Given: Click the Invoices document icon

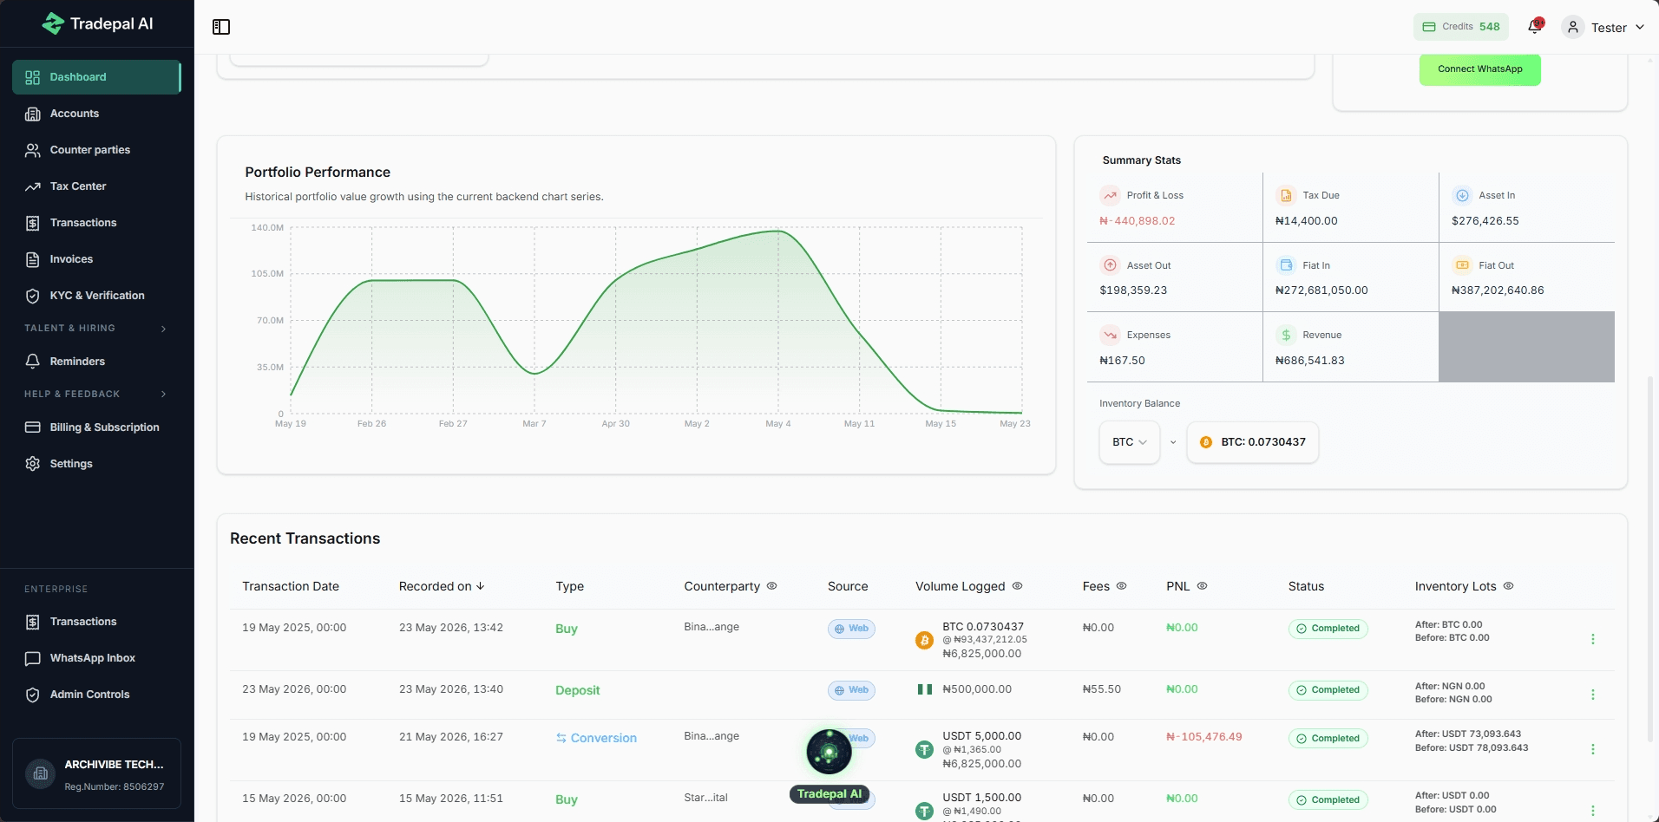Looking at the screenshot, I should (x=33, y=259).
